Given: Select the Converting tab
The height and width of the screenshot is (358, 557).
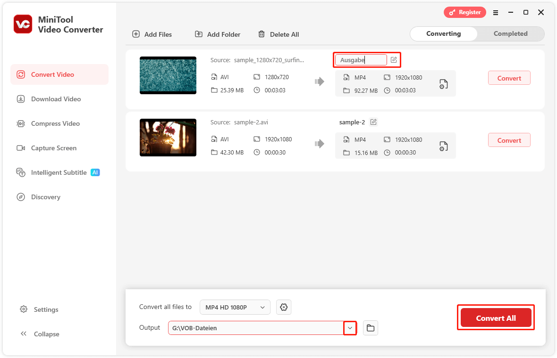Looking at the screenshot, I should tap(443, 33).
